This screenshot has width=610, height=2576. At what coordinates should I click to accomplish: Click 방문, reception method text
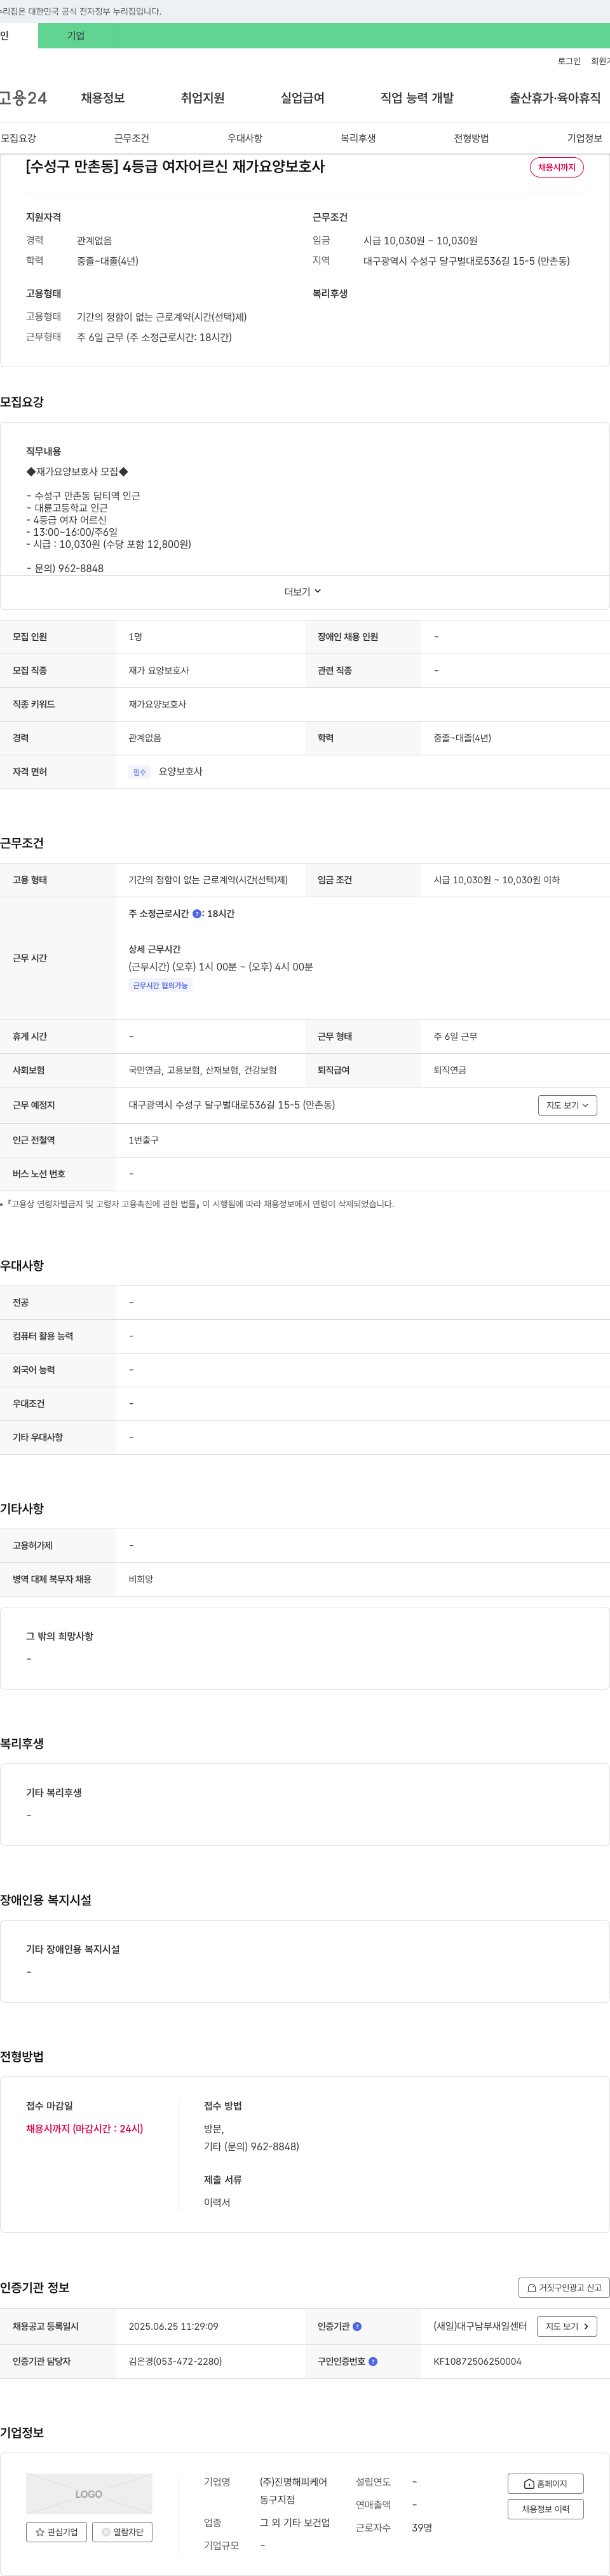pyautogui.click(x=213, y=2129)
